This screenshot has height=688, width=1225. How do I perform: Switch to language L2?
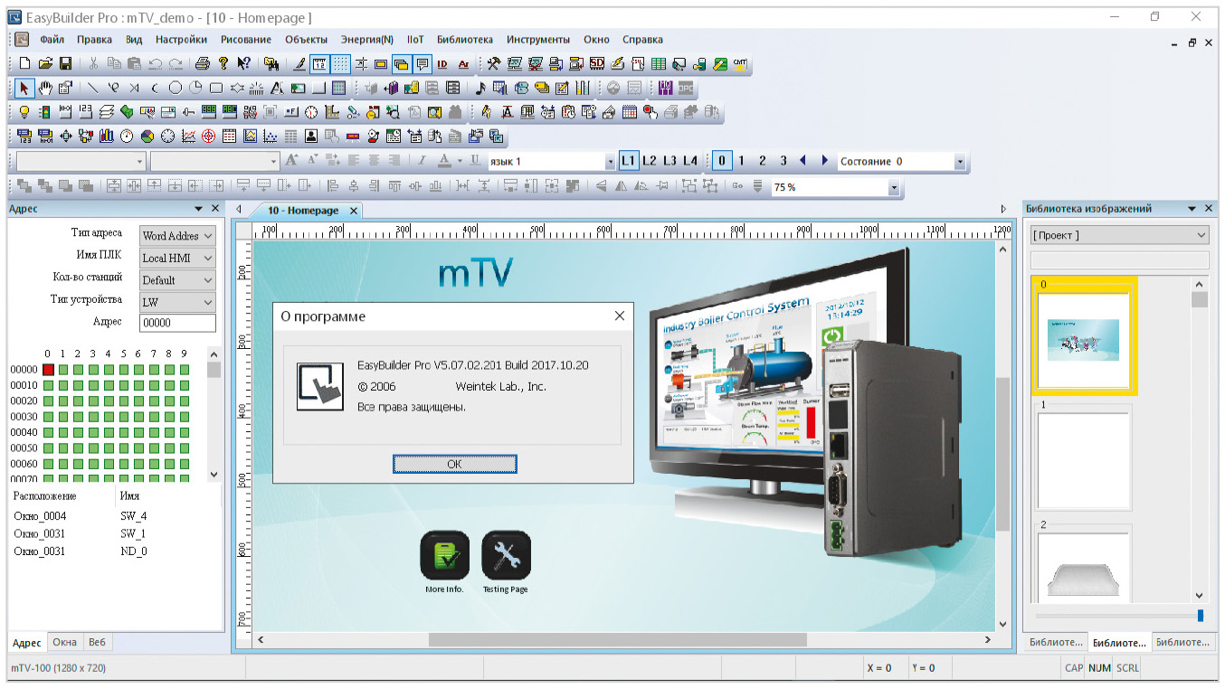coord(650,161)
